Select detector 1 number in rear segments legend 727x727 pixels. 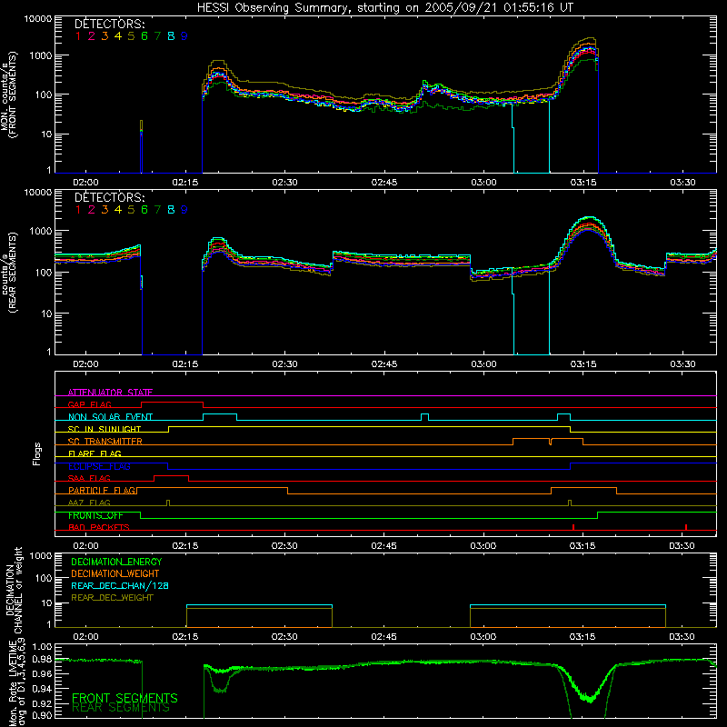click(78, 210)
